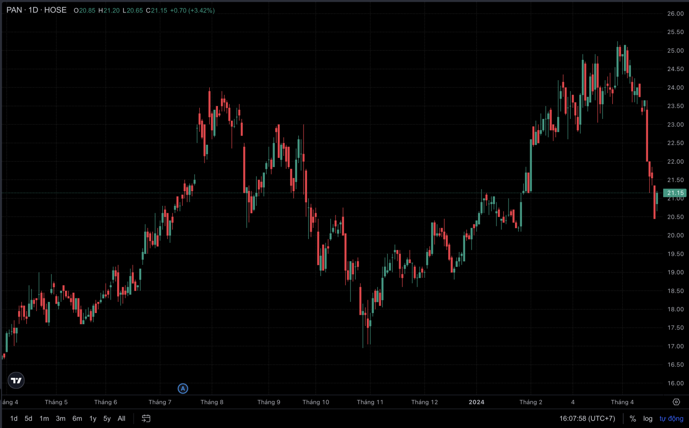This screenshot has width=689, height=428.
Task: Select the 5d time range
Action: [28, 419]
